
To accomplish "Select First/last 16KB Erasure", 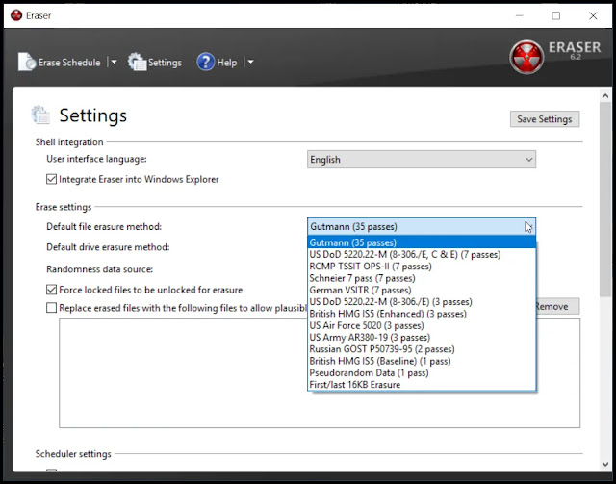I will pyautogui.click(x=422, y=384).
